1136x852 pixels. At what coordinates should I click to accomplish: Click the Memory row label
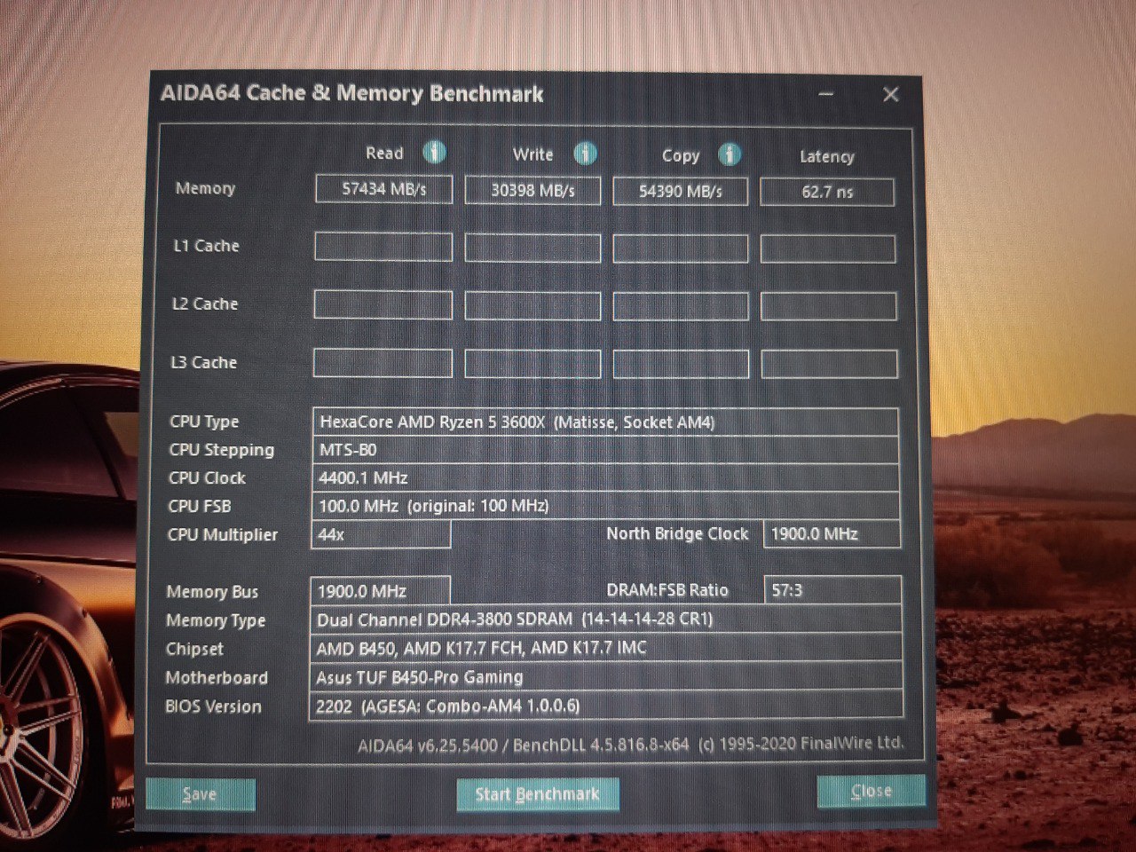[x=205, y=188]
